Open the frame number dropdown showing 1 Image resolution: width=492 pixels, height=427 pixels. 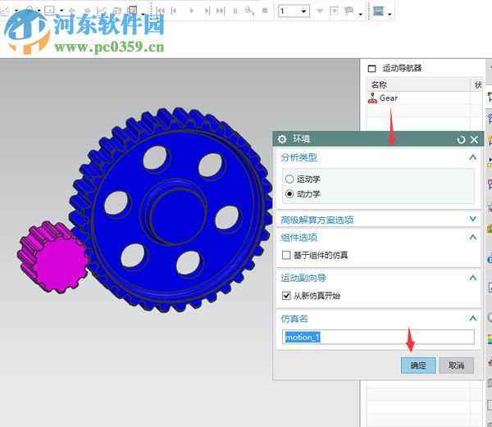[303, 11]
